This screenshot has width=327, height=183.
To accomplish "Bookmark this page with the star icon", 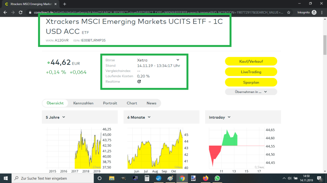I will click(289, 12).
